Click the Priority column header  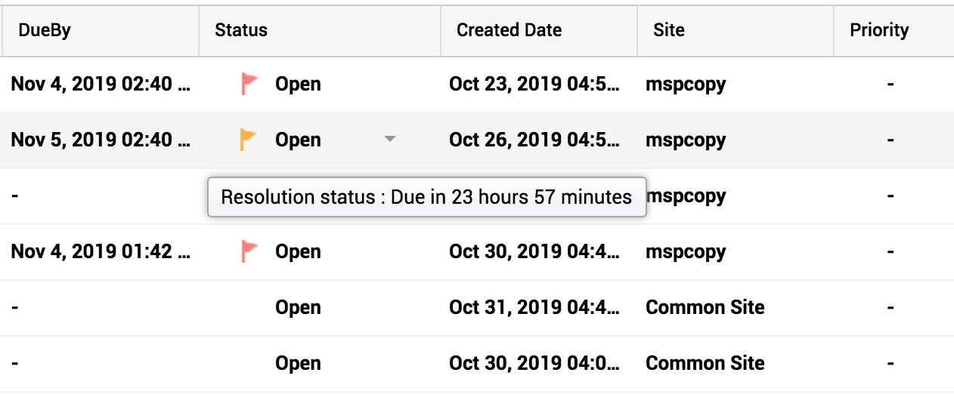pos(879,30)
